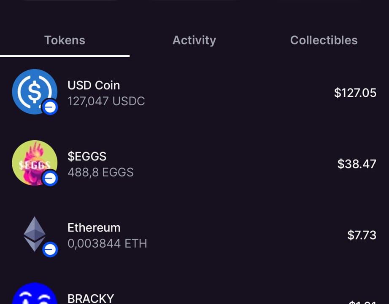Image resolution: width=389 pixels, height=304 pixels.
Task: Open the USD Coin token name
Action: (x=94, y=85)
